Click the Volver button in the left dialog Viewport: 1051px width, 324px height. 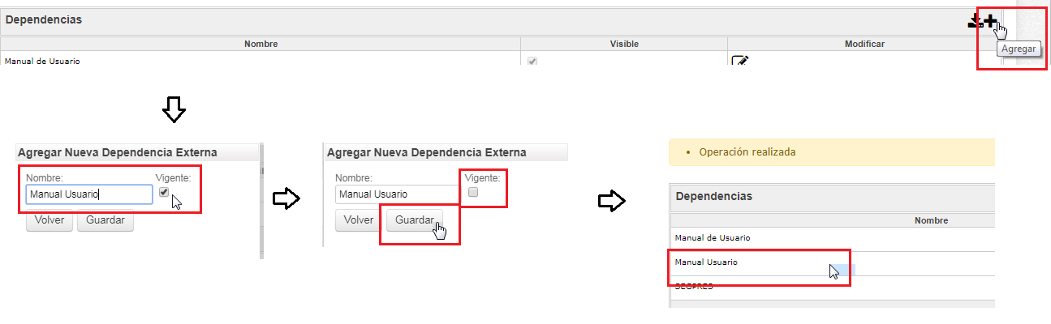(50, 220)
